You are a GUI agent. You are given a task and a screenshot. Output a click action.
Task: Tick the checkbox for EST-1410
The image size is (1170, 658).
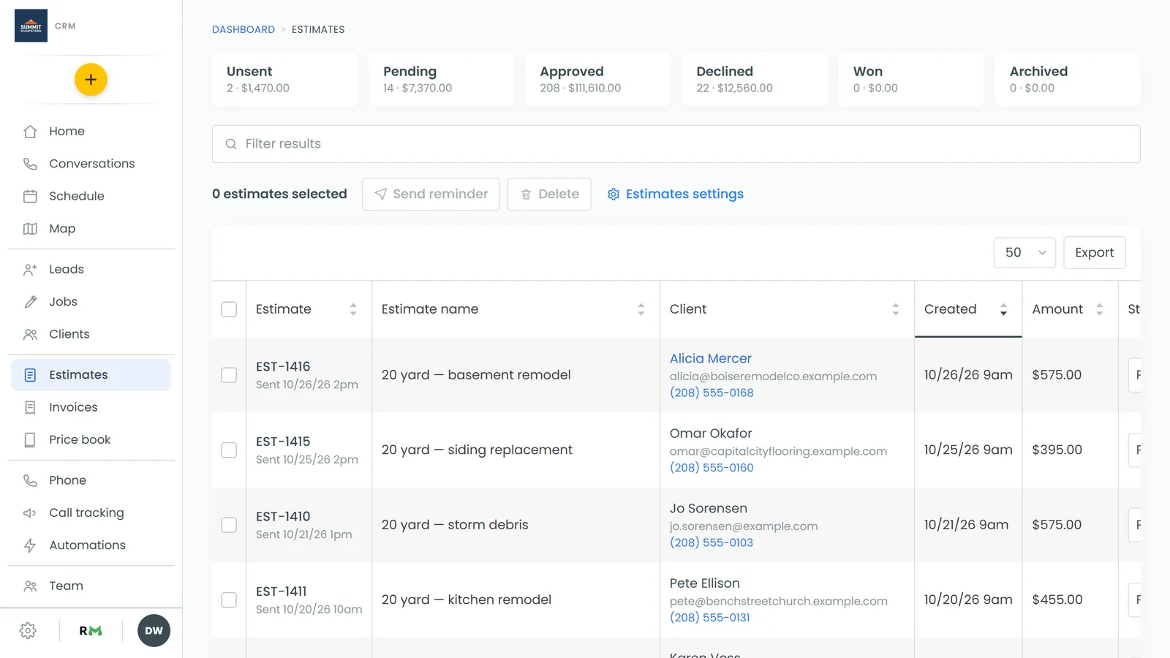229,525
